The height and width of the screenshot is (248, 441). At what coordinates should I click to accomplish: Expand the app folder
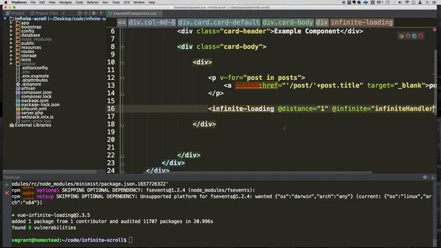pos(11,23)
